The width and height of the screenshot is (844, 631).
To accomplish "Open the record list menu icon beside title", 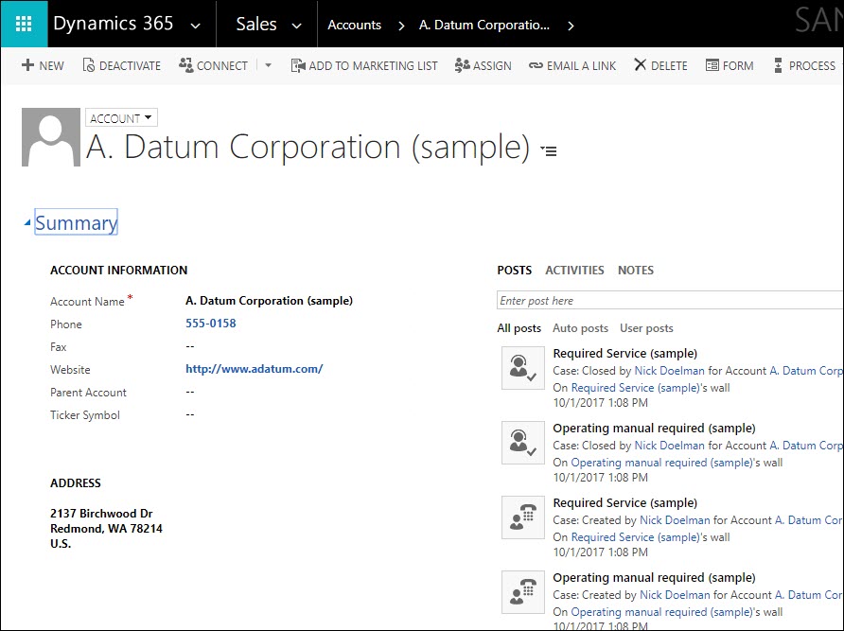I will pos(549,151).
